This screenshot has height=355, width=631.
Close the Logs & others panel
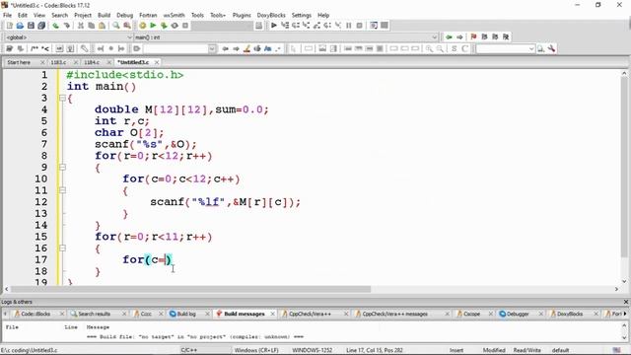tap(626, 302)
